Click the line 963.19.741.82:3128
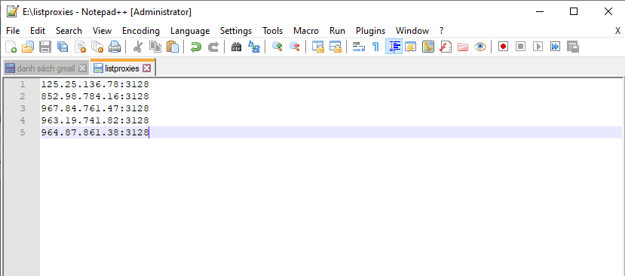 tap(95, 120)
